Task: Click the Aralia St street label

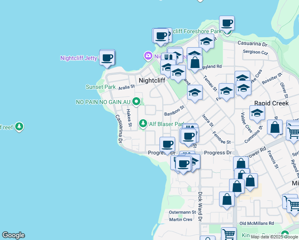Action: pyautogui.click(x=127, y=87)
